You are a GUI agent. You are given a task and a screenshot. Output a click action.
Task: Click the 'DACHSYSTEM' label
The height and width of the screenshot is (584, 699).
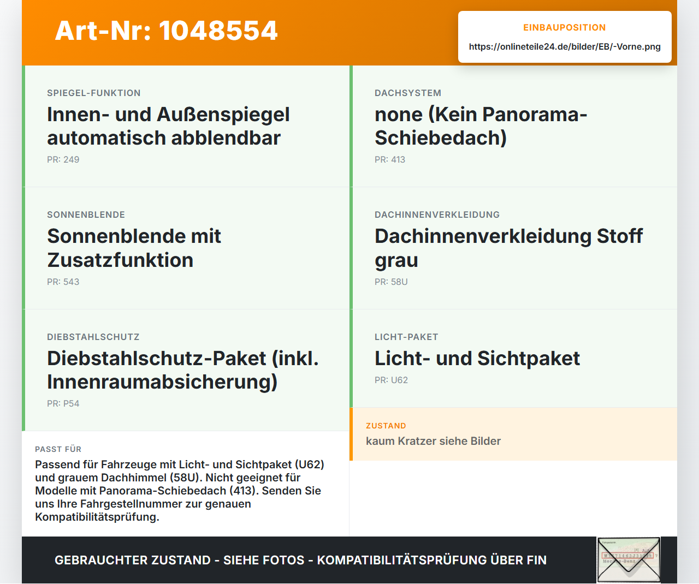(408, 93)
